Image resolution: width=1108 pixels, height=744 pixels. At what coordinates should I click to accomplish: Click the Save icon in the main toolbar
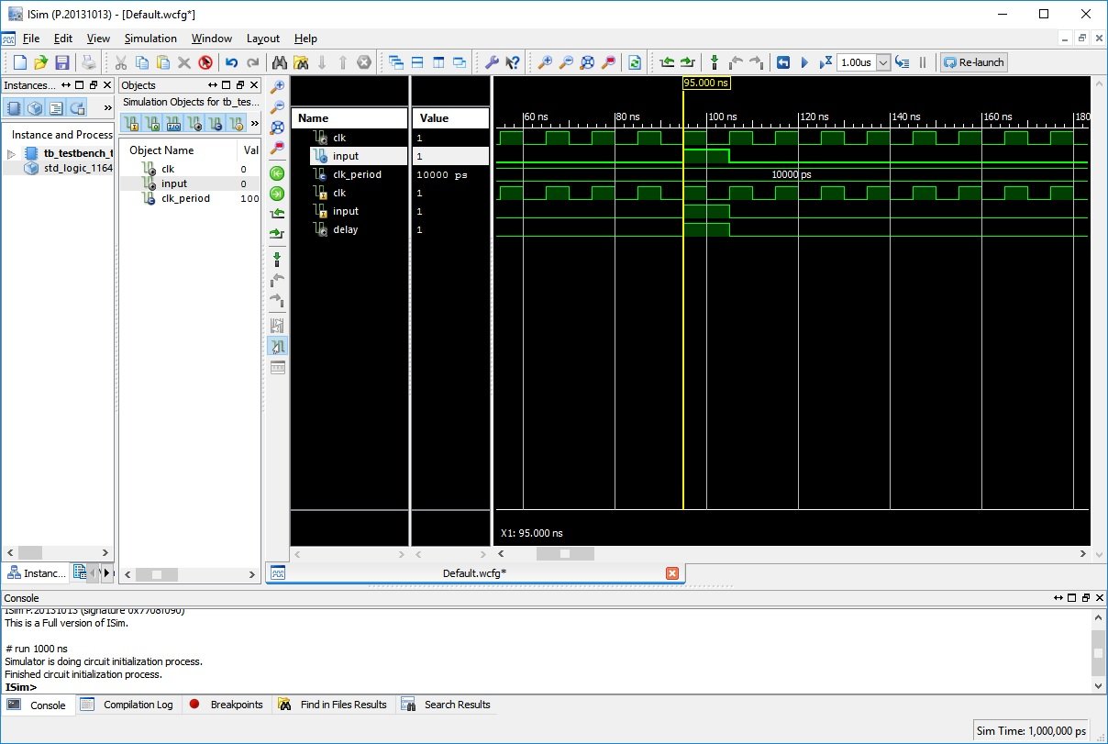tap(62, 62)
